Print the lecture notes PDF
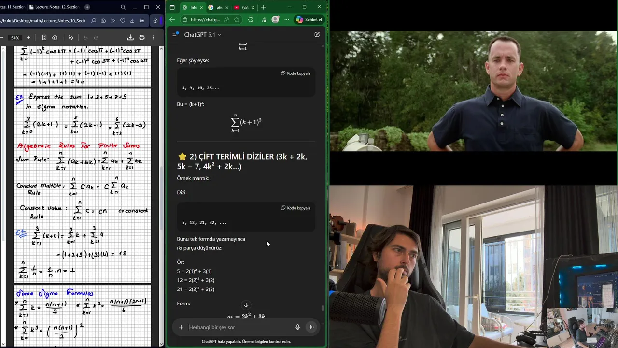Screen dimensions: 618x348 coord(142,38)
